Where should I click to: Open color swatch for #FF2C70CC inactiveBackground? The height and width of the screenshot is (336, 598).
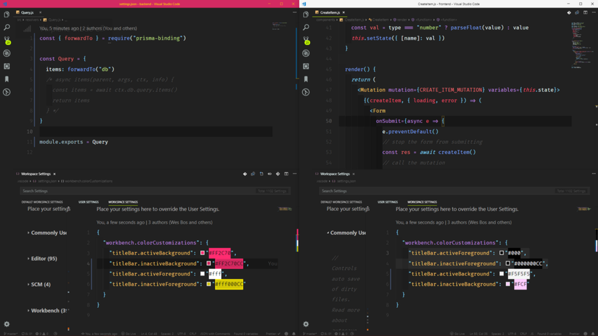(x=208, y=263)
